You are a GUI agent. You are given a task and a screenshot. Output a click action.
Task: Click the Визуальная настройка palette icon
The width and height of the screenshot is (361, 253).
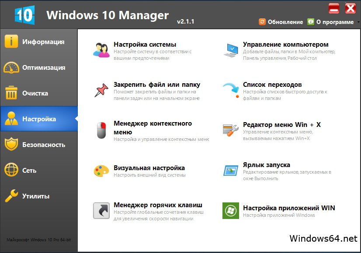(x=101, y=171)
